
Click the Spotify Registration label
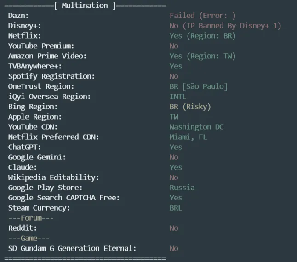tap(51, 76)
